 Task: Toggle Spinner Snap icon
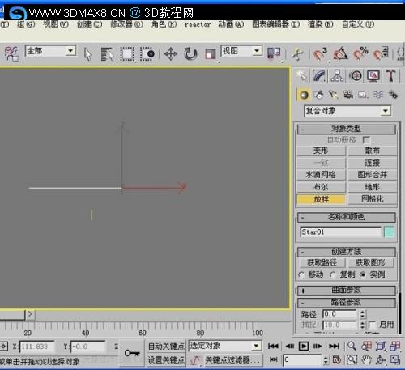(x=381, y=53)
